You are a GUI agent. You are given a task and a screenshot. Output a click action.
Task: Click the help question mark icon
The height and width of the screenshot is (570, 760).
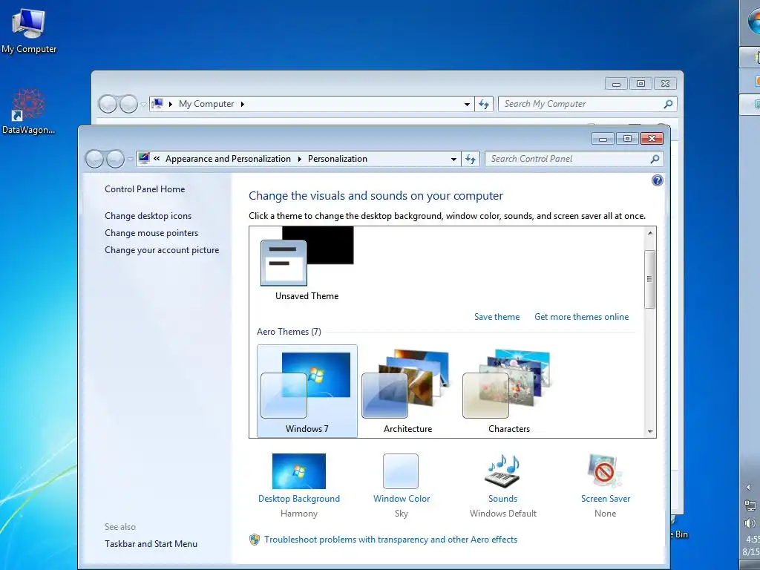click(x=658, y=181)
